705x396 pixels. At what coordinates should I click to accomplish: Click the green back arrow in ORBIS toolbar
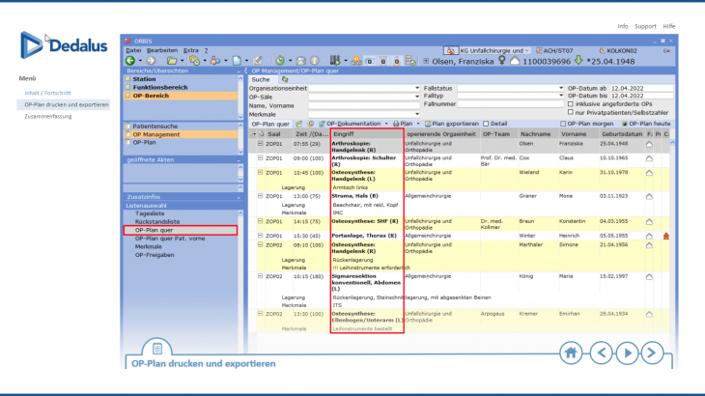click(x=130, y=60)
